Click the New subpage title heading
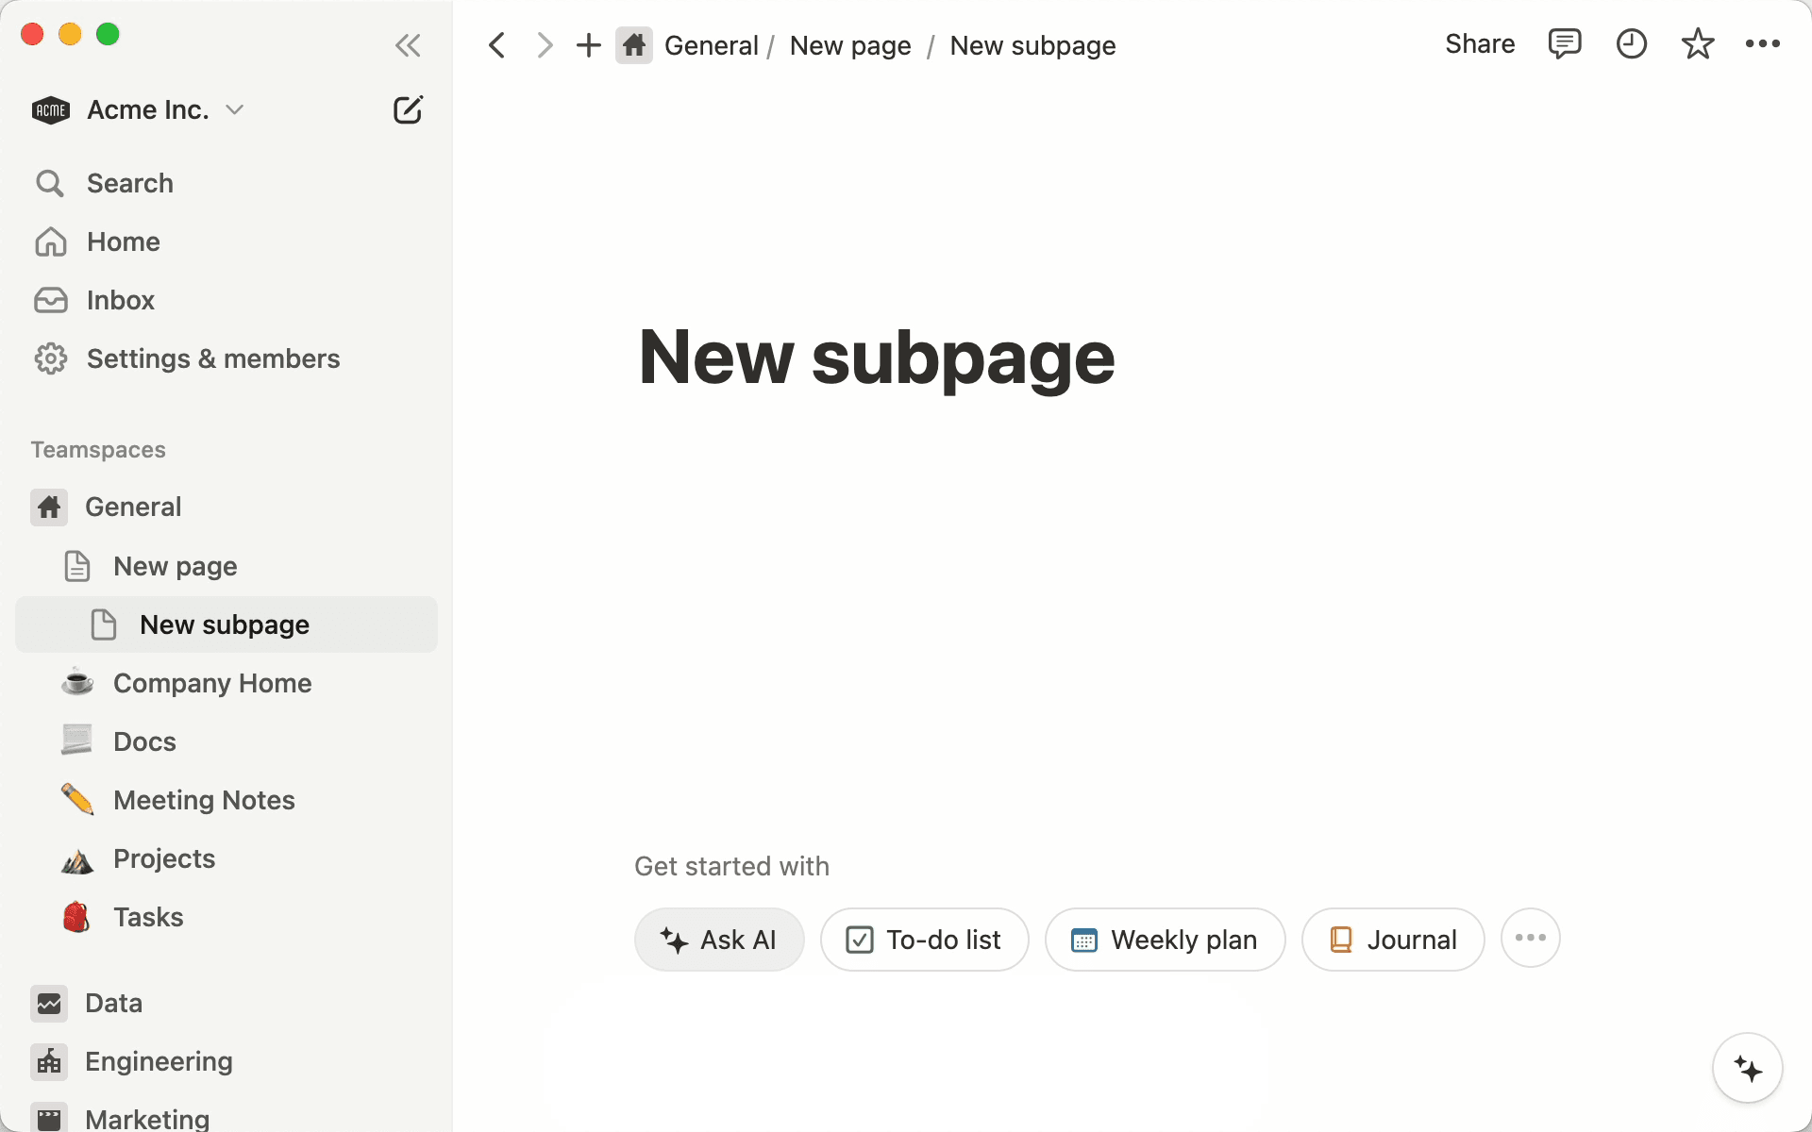This screenshot has width=1812, height=1132. coord(877,358)
